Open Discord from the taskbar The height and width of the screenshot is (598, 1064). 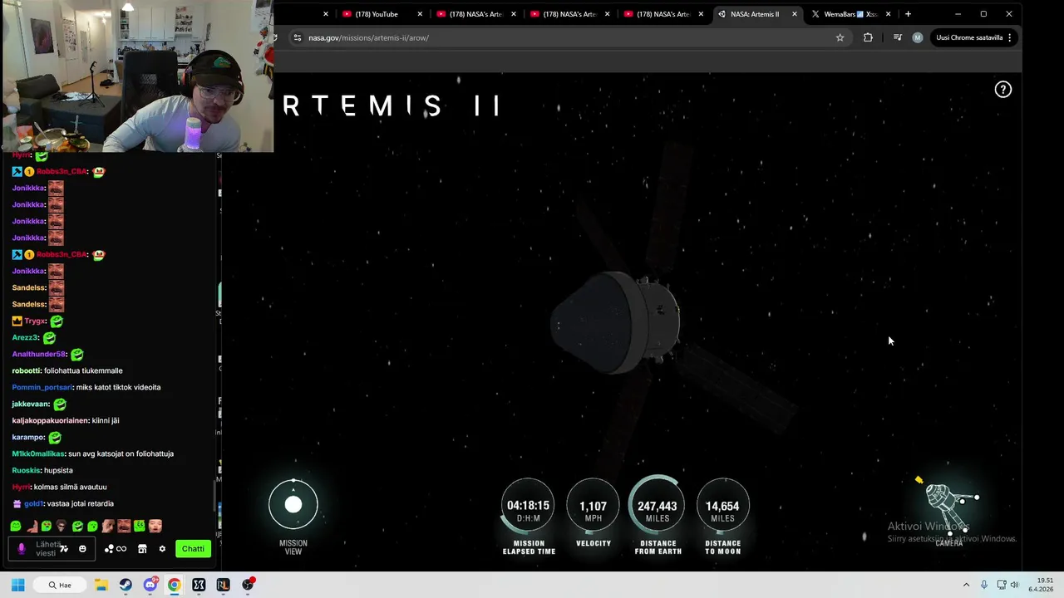pos(150,585)
